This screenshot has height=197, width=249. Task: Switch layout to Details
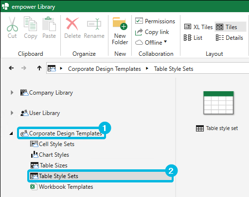point(229,38)
